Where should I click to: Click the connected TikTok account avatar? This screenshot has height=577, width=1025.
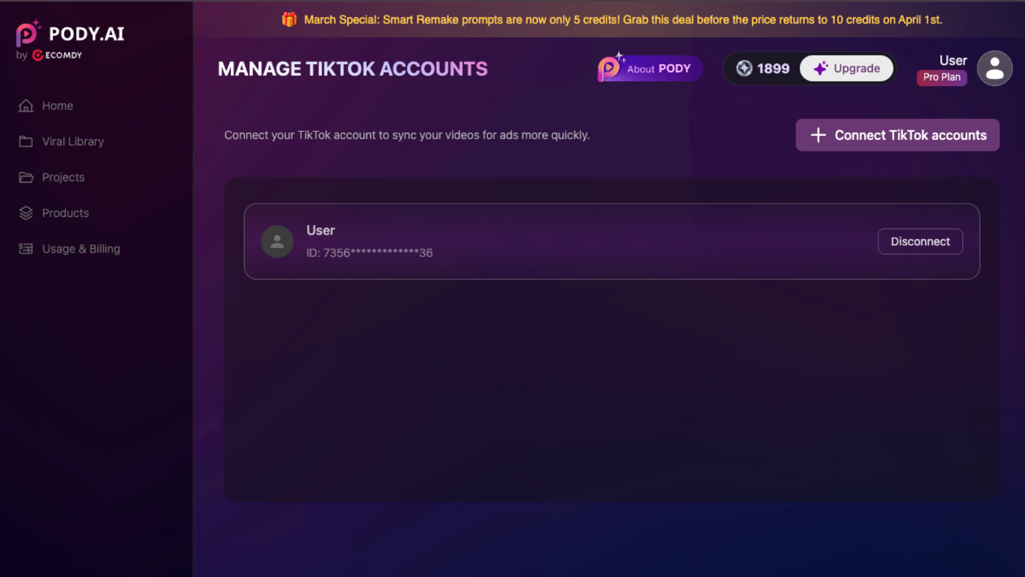coord(277,241)
